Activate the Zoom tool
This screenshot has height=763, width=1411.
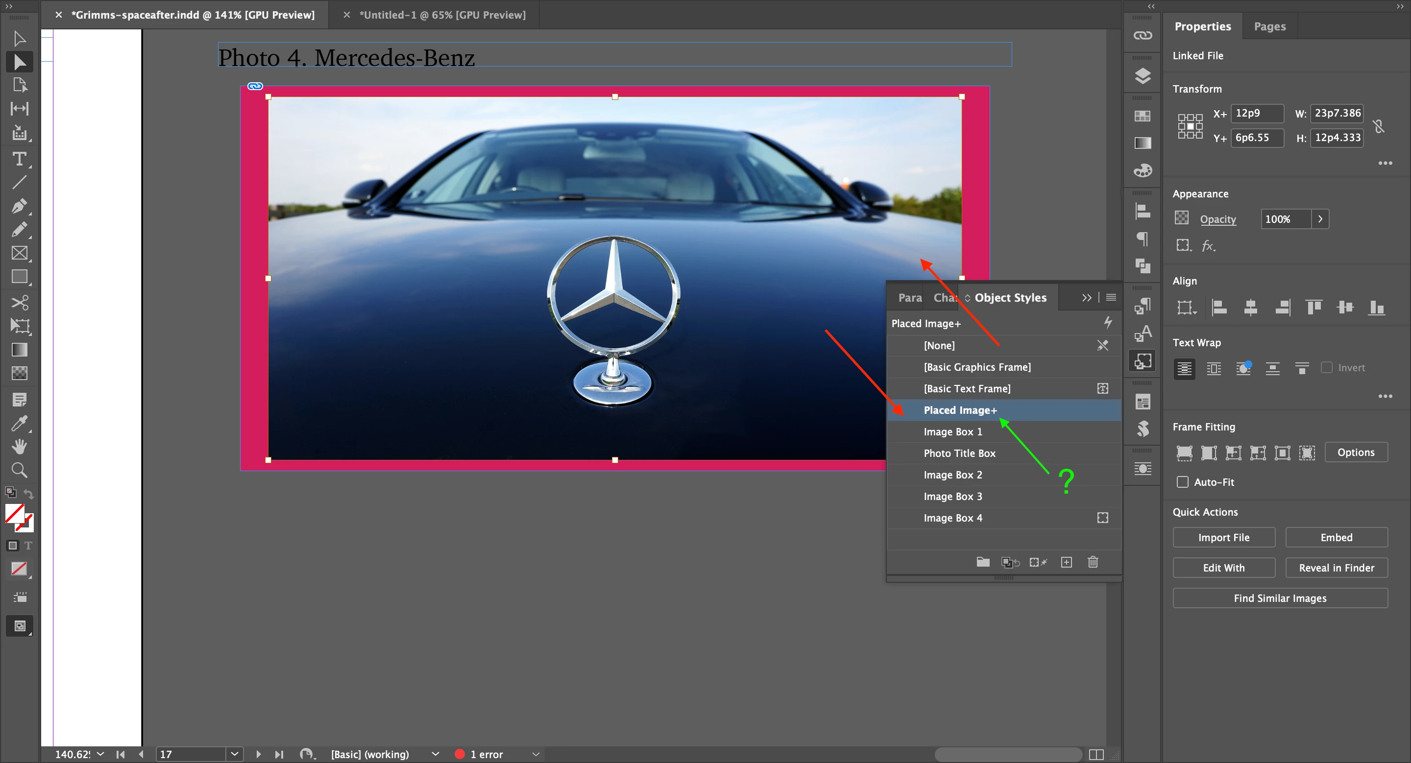click(19, 470)
